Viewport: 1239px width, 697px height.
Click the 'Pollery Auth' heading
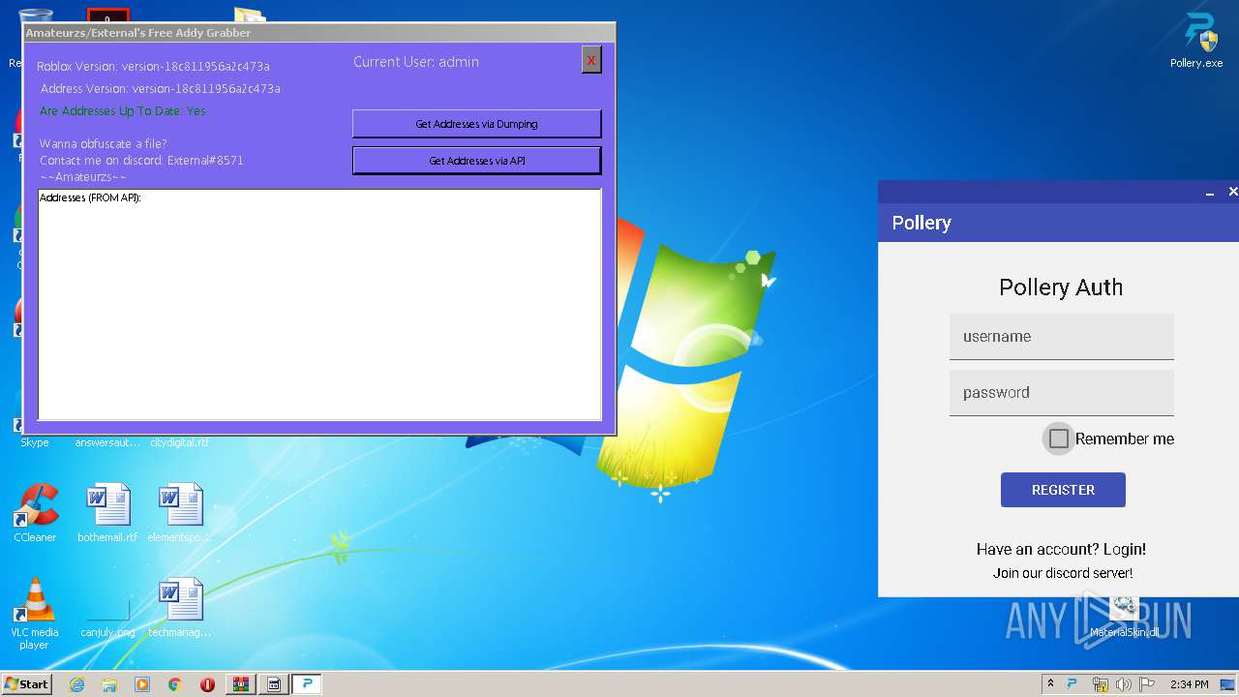[x=1061, y=288]
